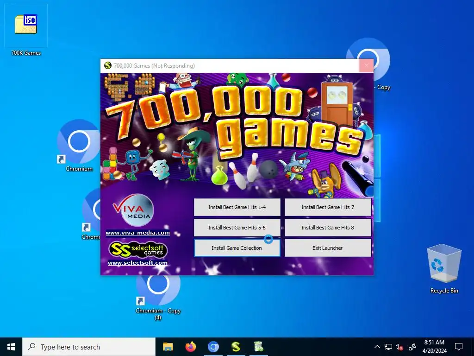The height and width of the screenshot is (356, 474).
Task: Open the Windows Start menu
Action: tap(11, 347)
